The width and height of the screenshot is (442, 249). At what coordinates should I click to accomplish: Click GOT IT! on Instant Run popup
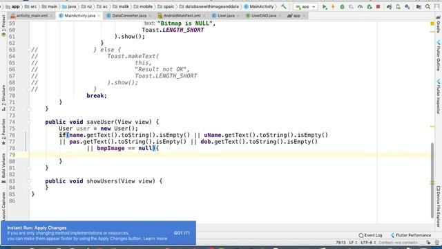(x=182, y=233)
